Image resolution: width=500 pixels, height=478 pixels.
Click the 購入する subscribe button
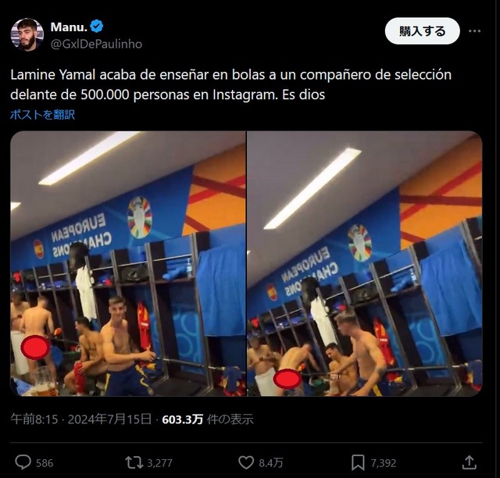pyautogui.click(x=422, y=31)
